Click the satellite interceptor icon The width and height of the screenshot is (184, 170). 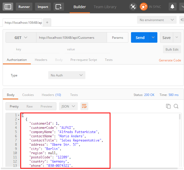coord(133,7)
